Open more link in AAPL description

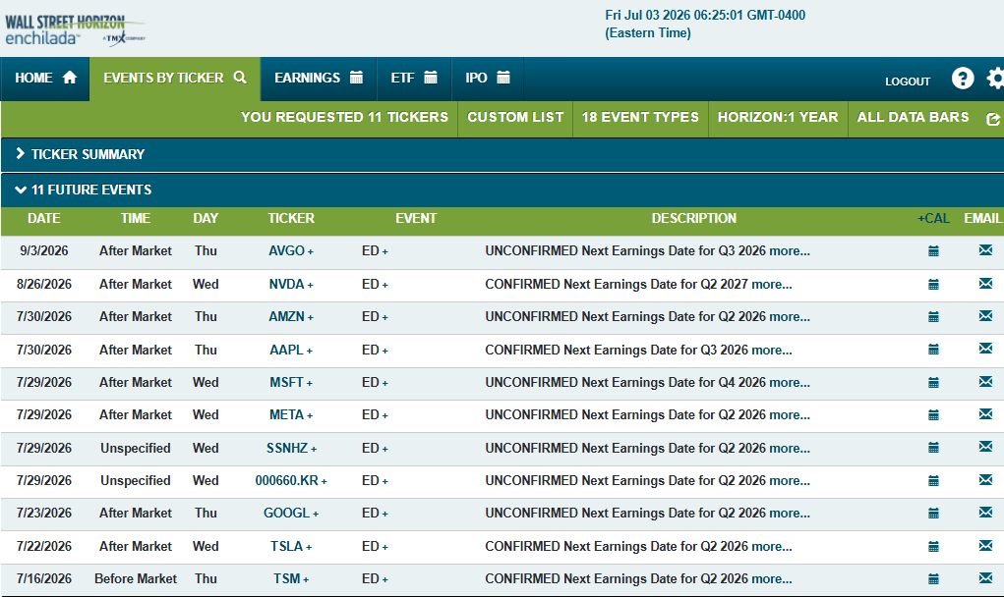pos(772,351)
